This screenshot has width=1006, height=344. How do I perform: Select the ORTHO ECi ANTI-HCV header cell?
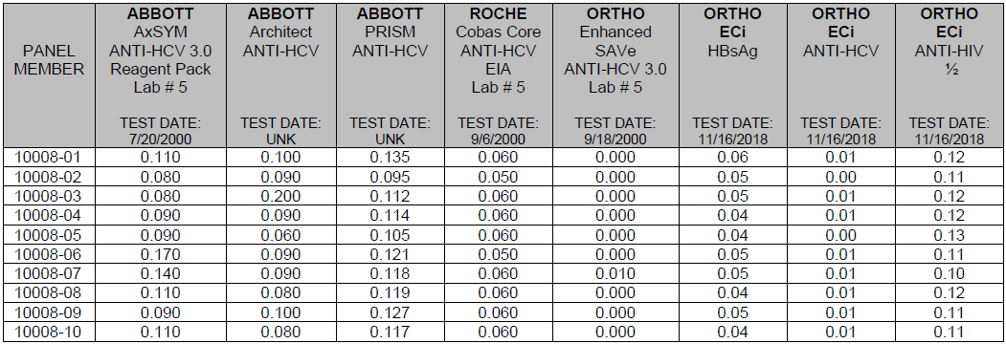point(841,75)
